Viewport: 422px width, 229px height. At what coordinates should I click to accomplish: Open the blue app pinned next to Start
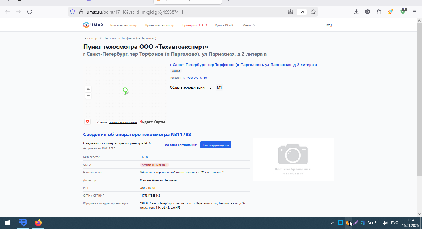point(23,223)
